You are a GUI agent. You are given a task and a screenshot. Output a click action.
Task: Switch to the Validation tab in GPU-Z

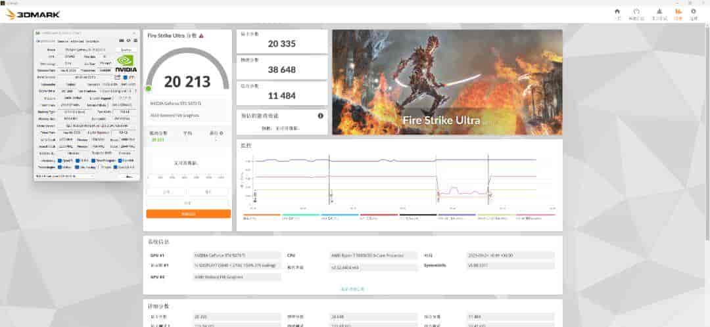coord(93,41)
